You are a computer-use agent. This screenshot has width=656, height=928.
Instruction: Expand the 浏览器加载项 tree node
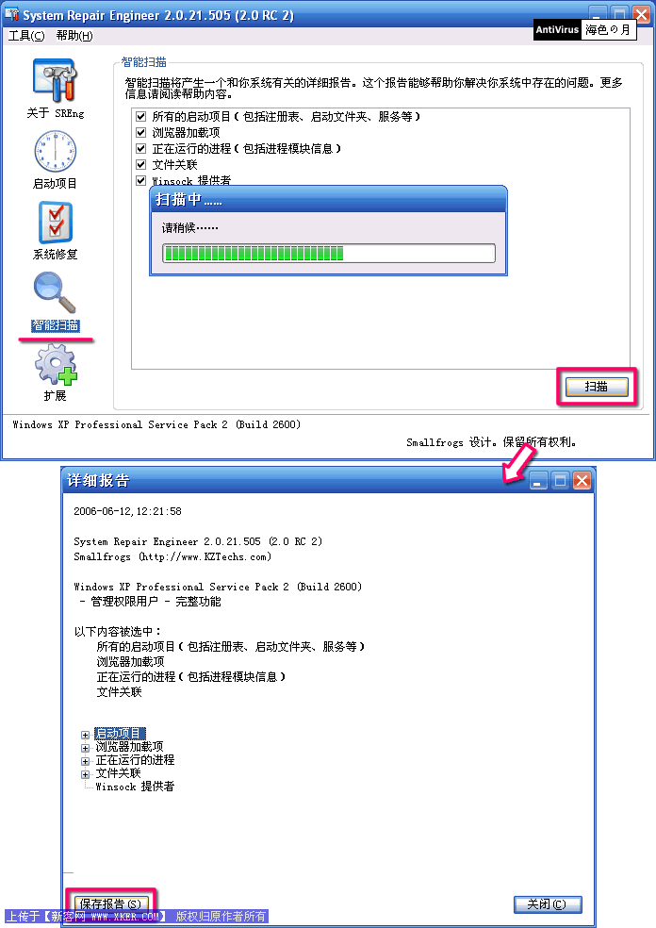(85, 748)
